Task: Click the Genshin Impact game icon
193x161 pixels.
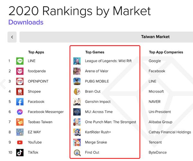Action: [77, 102]
